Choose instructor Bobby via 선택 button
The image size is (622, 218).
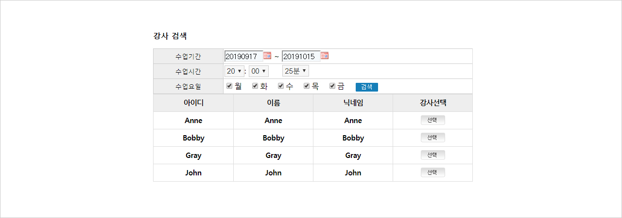click(x=432, y=138)
